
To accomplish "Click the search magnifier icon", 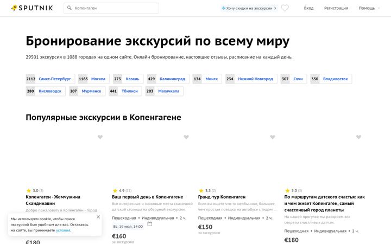I will click(70, 8).
